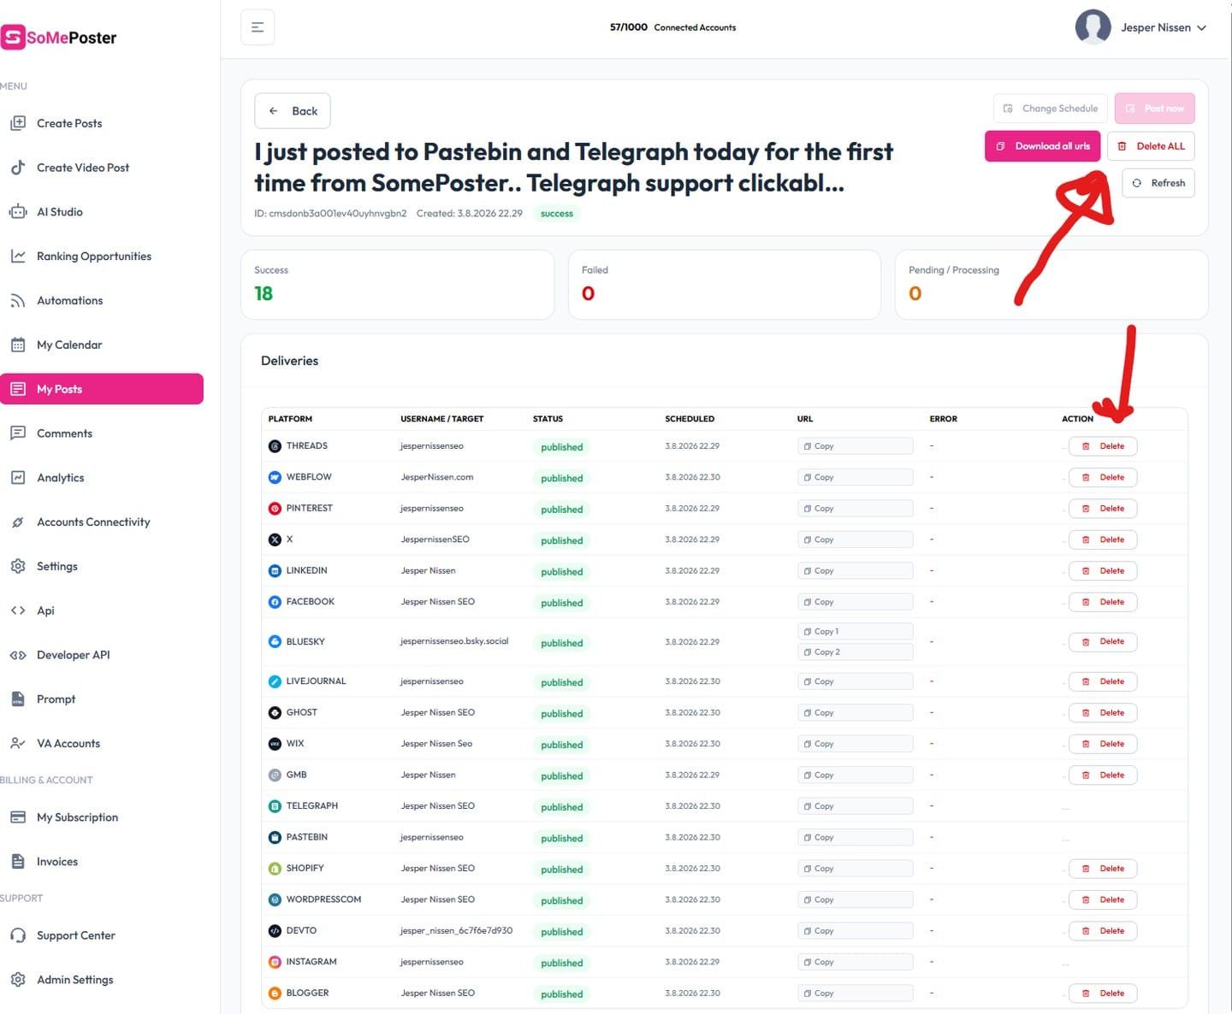1232x1014 pixels.
Task: Click the FACEBOOK platform icon
Action: (x=275, y=602)
